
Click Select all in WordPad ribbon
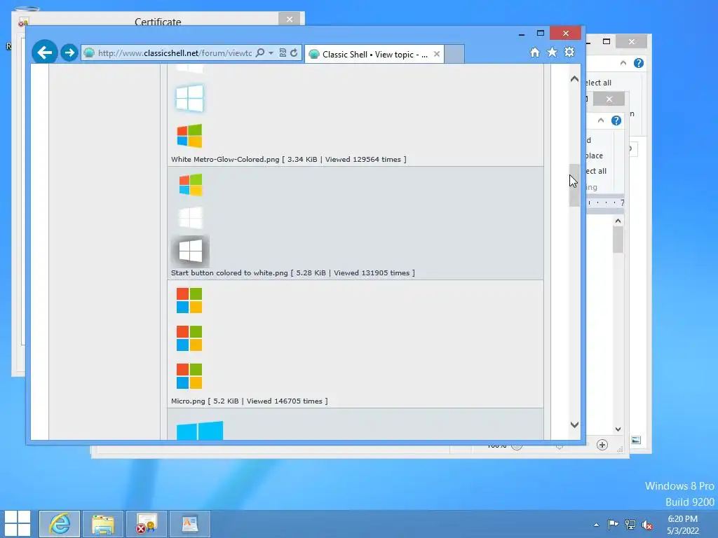596,171
